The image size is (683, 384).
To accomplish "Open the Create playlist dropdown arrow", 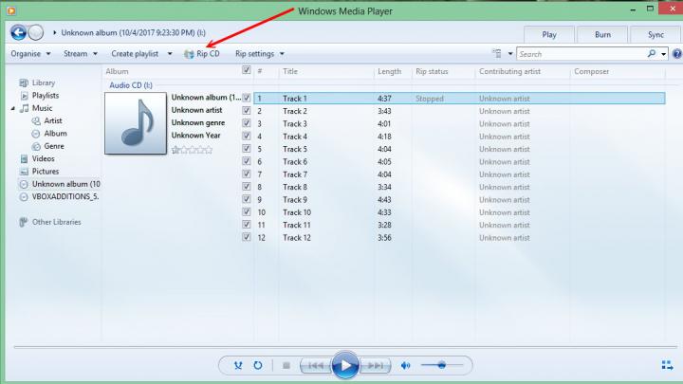I will point(170,53).
